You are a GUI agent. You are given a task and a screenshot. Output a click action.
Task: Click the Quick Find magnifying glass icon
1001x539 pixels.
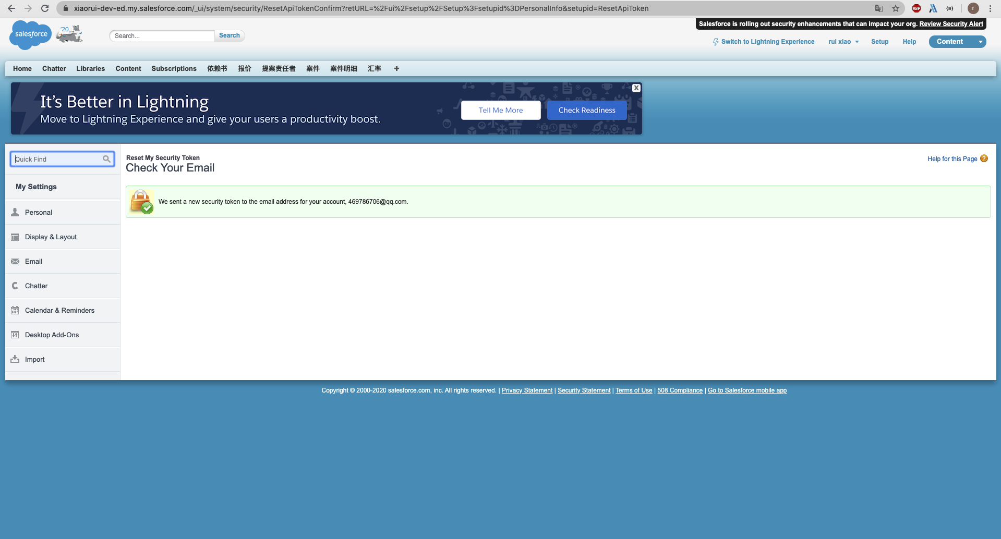coord(106,159)
